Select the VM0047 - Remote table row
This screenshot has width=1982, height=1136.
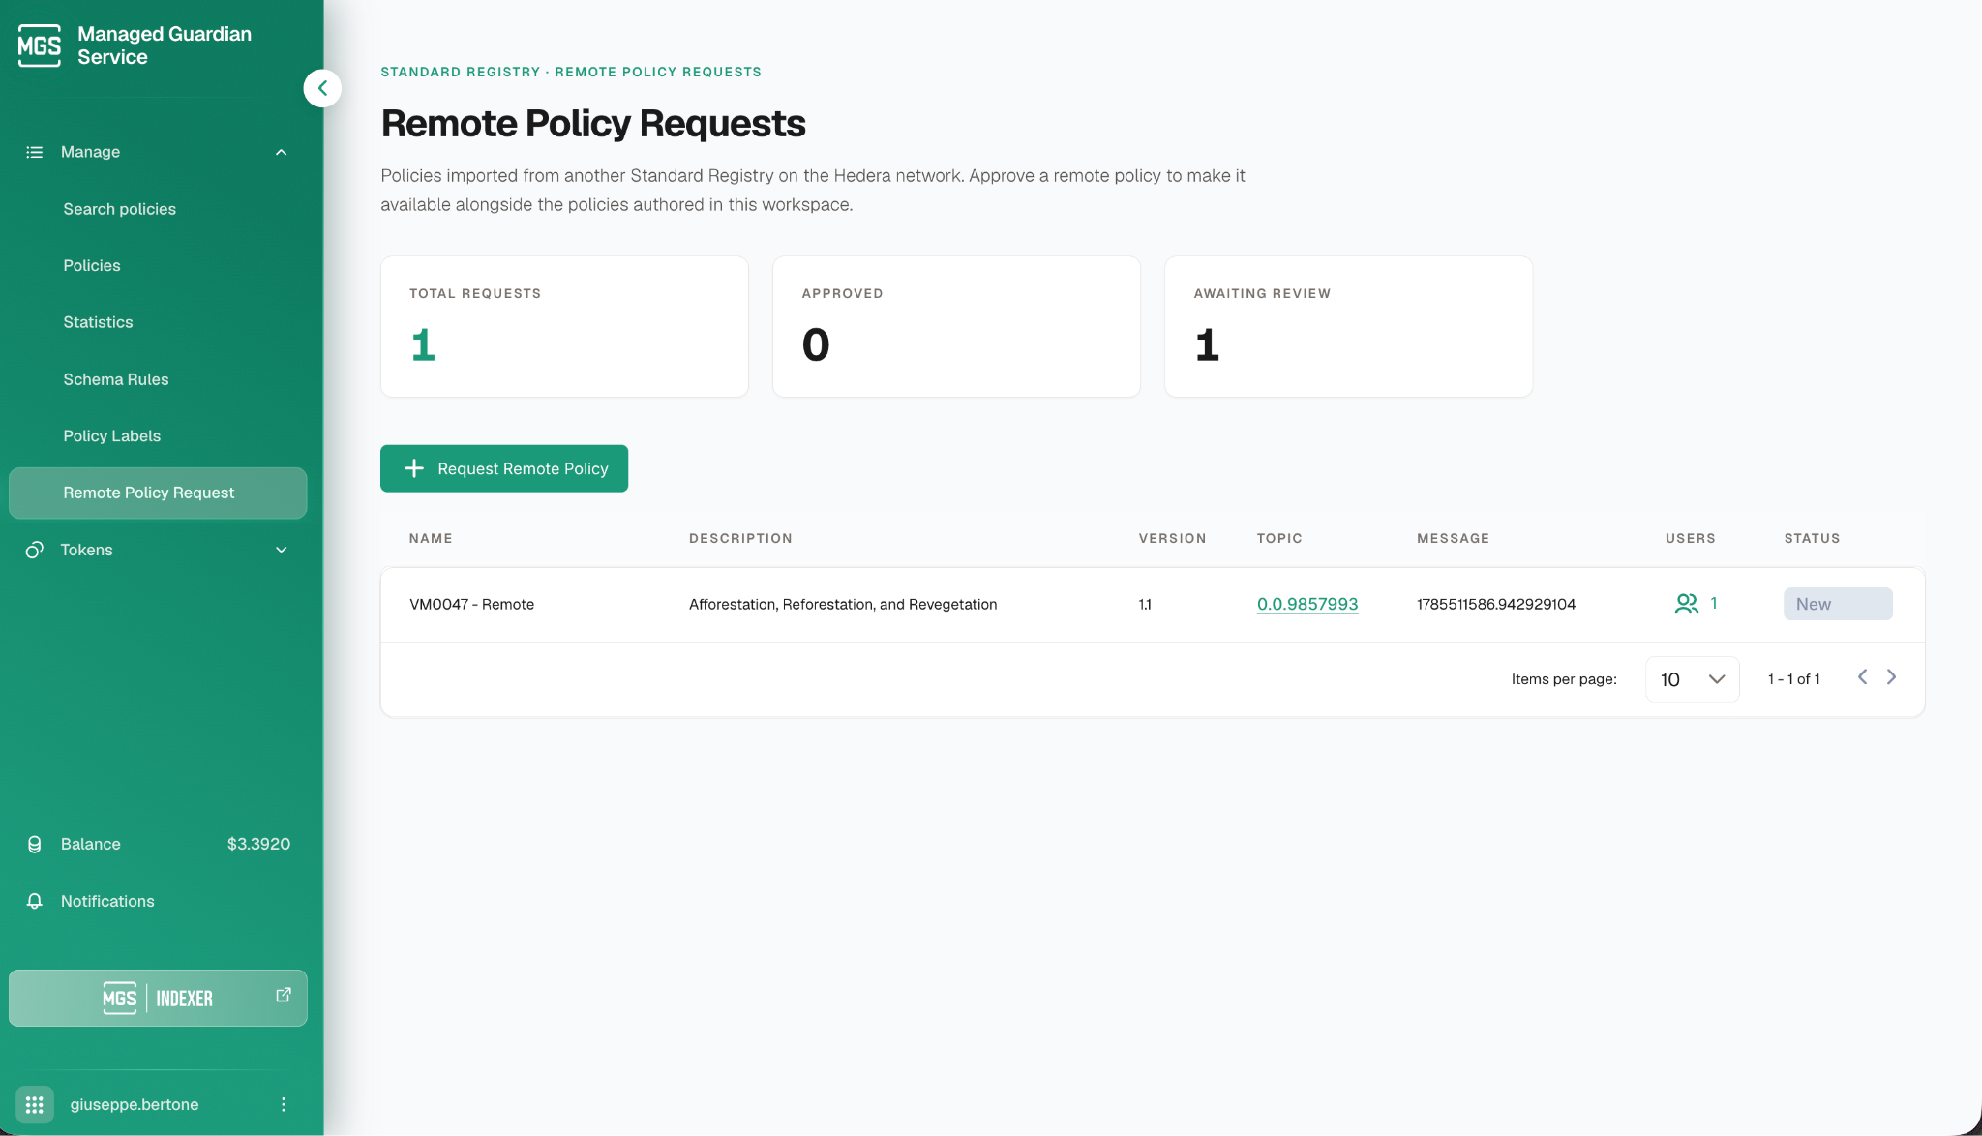(1153, 605)
